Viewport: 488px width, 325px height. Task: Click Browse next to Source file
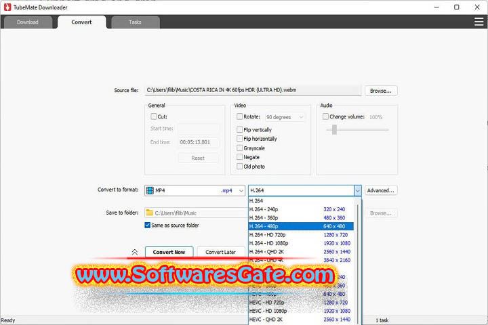pyautogui.click(x=381, y=91)
